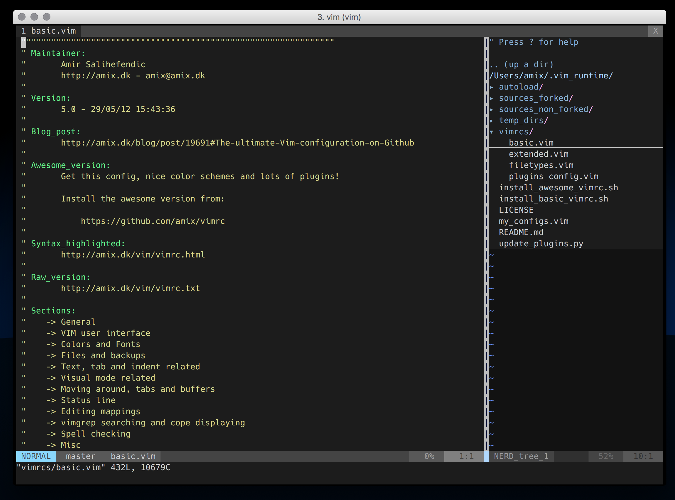Open extended.vim from the file tree
Viewport: 675px width, 500px height.
pyautogui.click(x=538, y=154)
